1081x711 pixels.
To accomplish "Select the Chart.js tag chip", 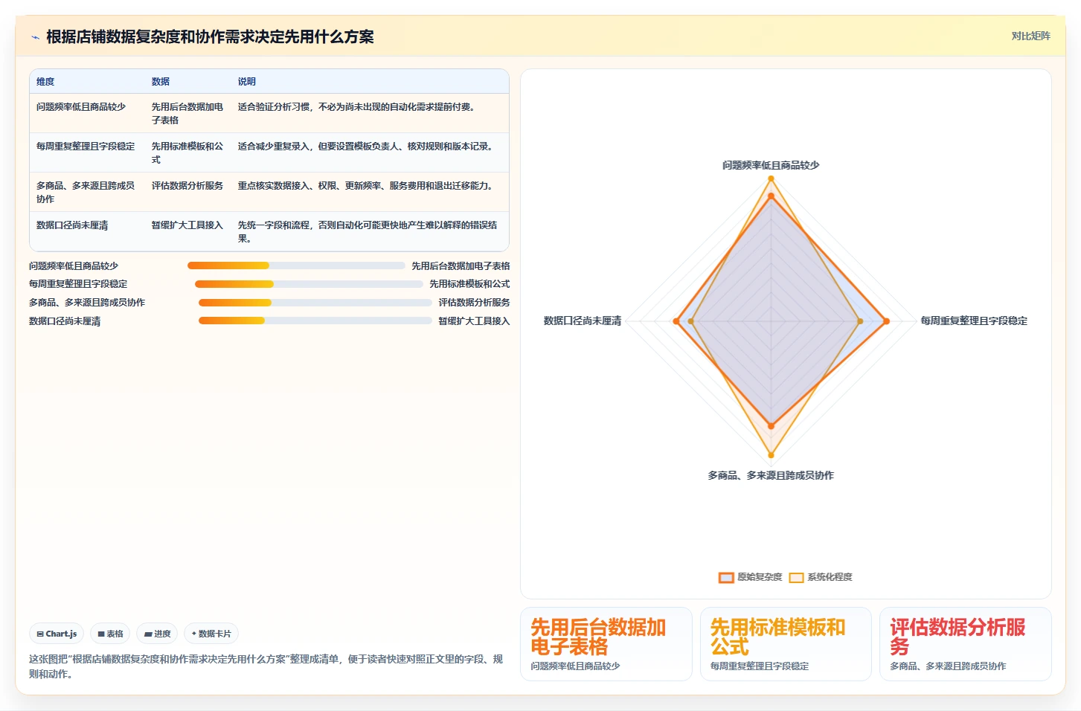I will pos(57,634).
